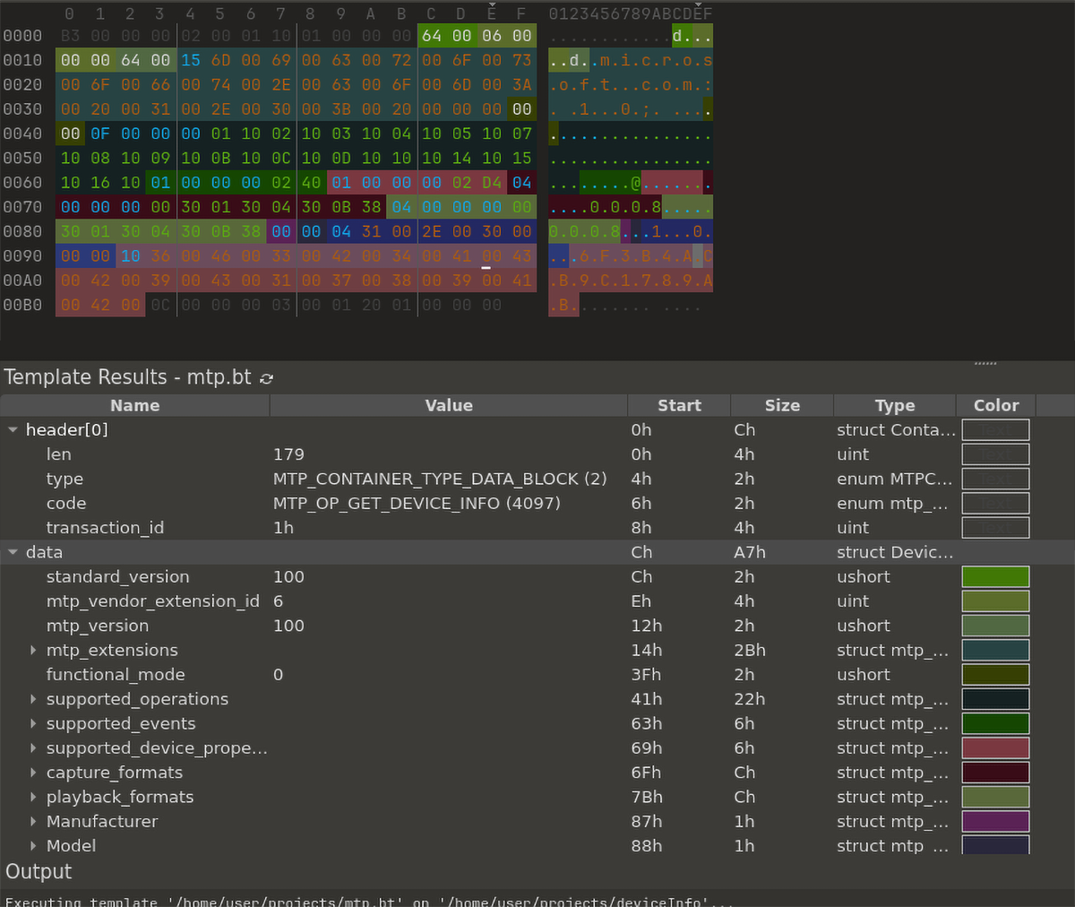
Task: Collapse the data struct node
Action: click(13, 553)
